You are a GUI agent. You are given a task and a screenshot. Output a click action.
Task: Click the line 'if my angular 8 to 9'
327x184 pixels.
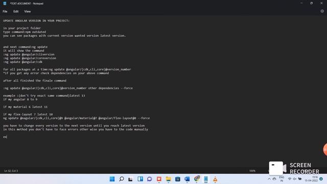(20, 100)
